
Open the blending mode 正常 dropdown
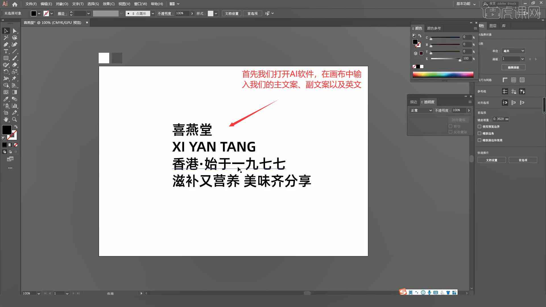(420, 110)
